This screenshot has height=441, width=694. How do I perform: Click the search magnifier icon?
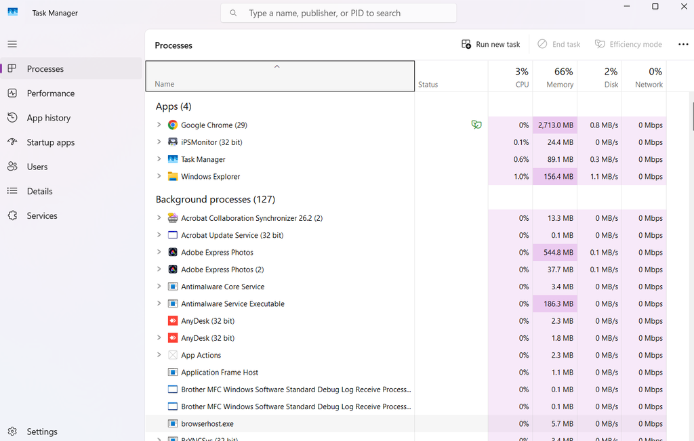coord(233,14)
